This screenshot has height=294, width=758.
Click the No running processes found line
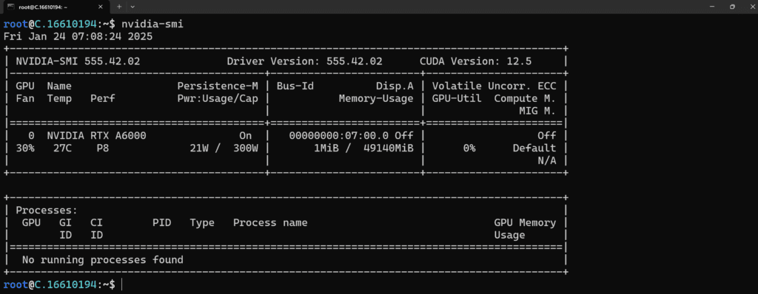(x=102, y=260)
